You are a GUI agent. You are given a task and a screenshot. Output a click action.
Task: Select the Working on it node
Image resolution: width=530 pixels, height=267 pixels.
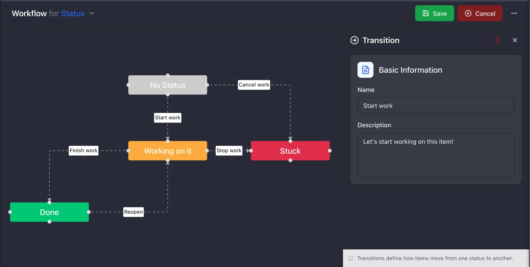tap(167, 151)
